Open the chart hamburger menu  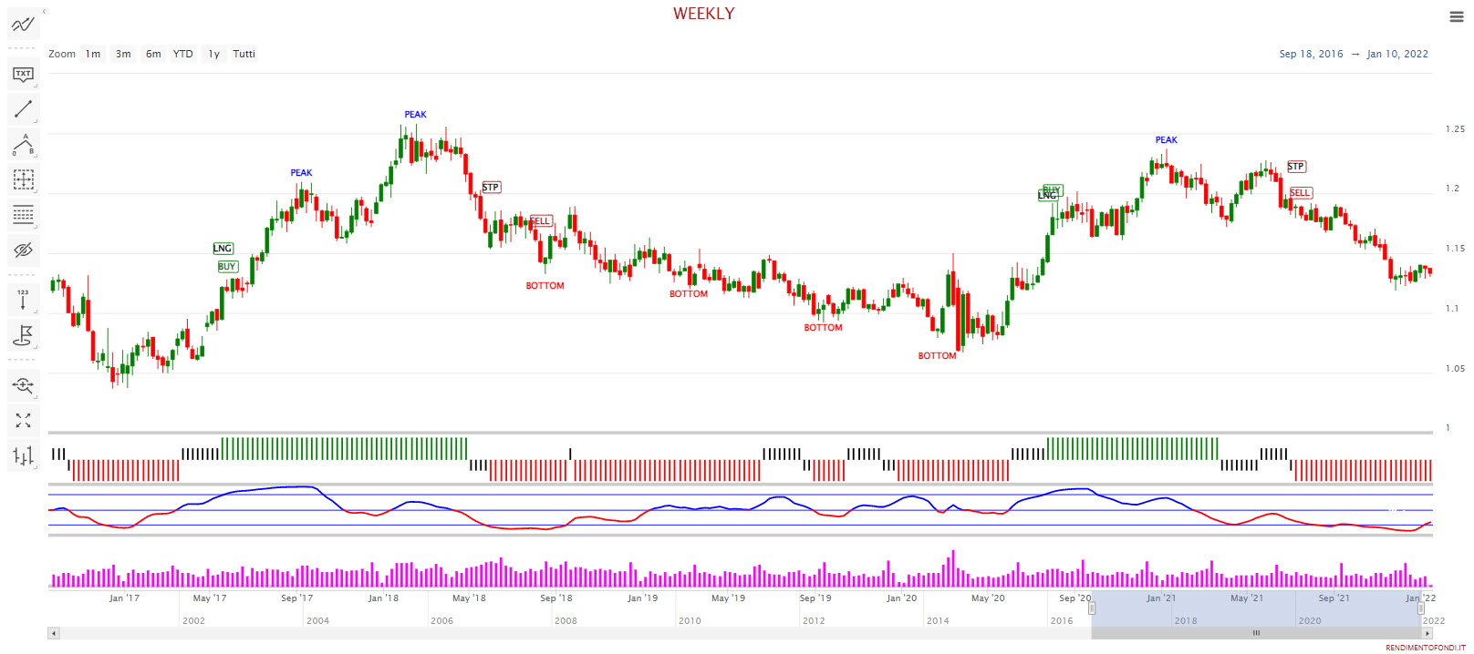pos(1457,16)
